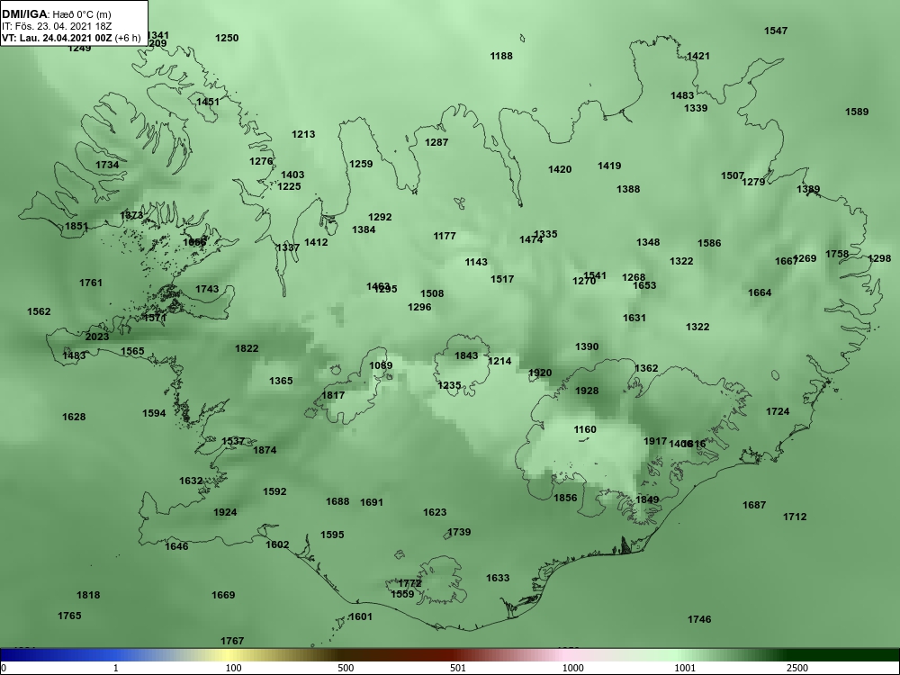Click the 1000 label on the color scale

tap(572, 668)
